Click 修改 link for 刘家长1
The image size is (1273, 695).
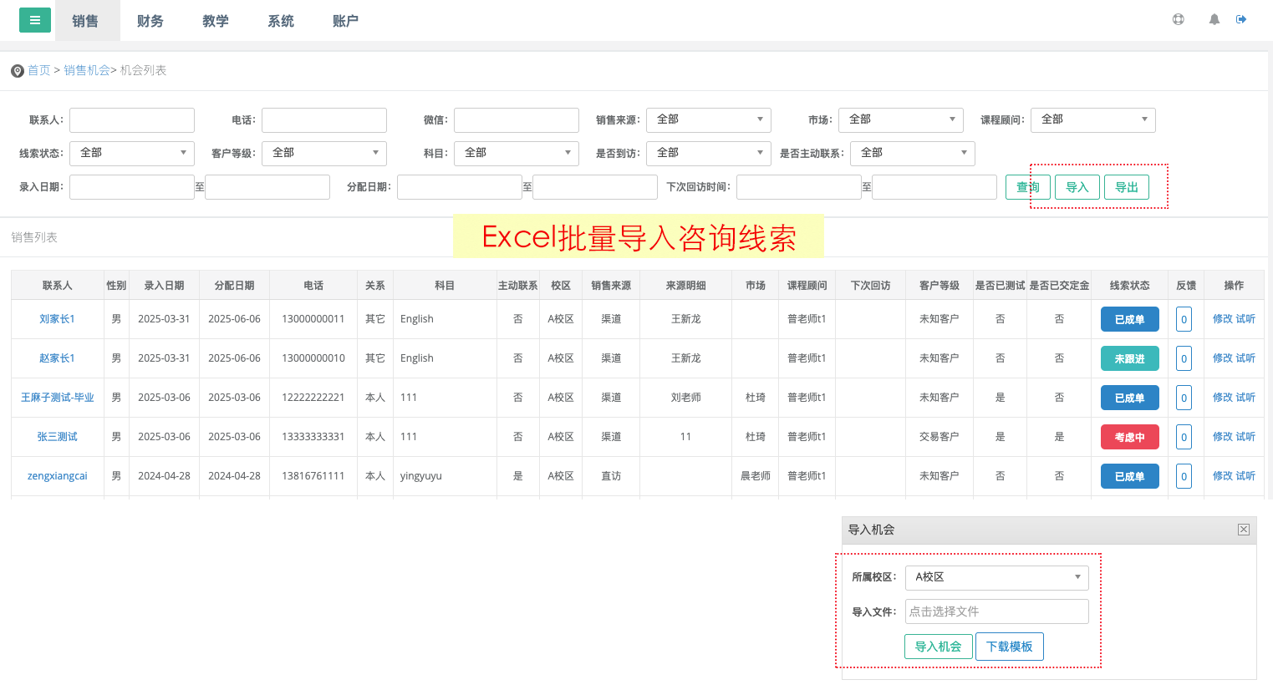[1223, 319]
